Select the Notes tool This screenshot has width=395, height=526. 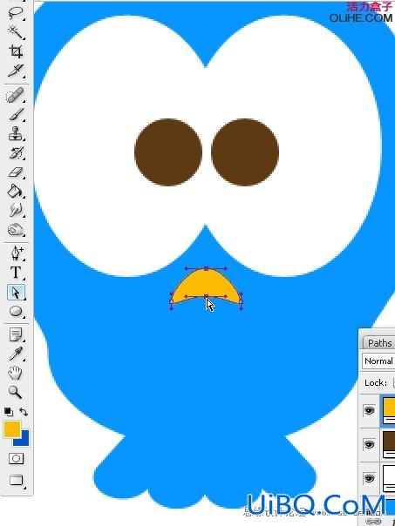tap(16, 335)
